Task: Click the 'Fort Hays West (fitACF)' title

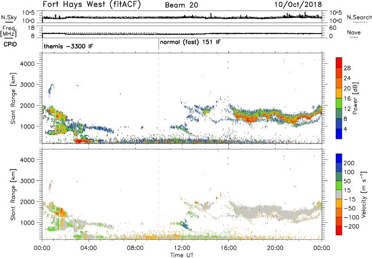Action: 92,5
